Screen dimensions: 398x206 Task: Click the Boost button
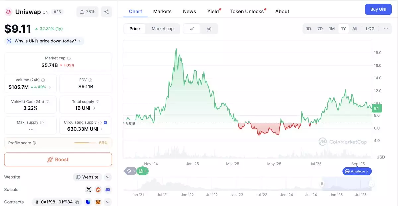click(x=58, y=159)
